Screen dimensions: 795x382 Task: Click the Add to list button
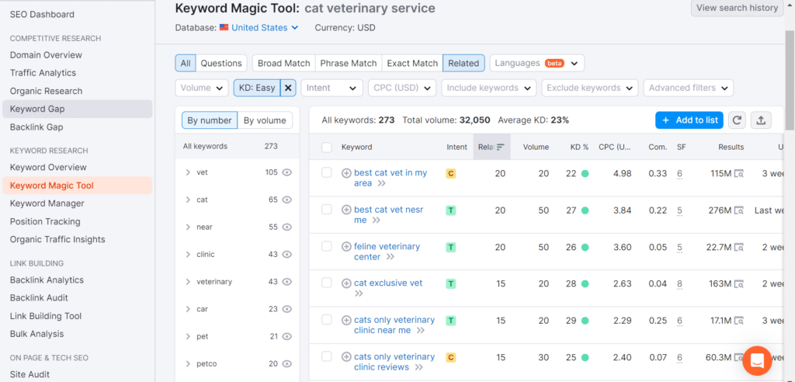[x=689, y=120]
